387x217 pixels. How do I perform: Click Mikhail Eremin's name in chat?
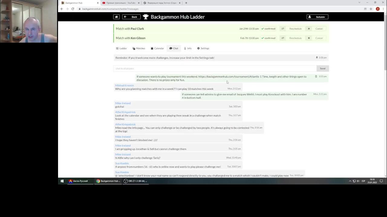point(124,85)
